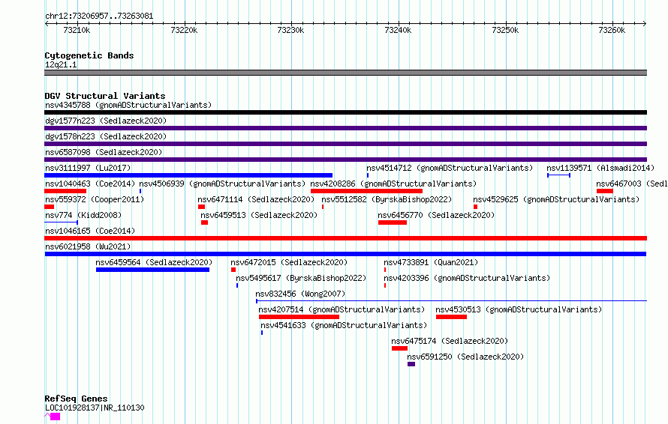This screenshot has width=668, height=424.
Task: Open nsv4506939 variant label
Action: 222,184
